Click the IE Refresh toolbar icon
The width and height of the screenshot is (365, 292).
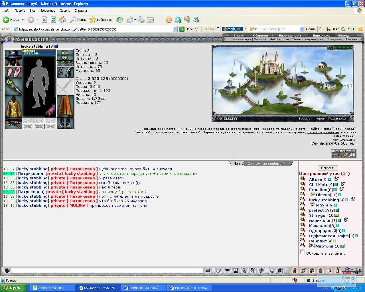click(x=53, y=20)
